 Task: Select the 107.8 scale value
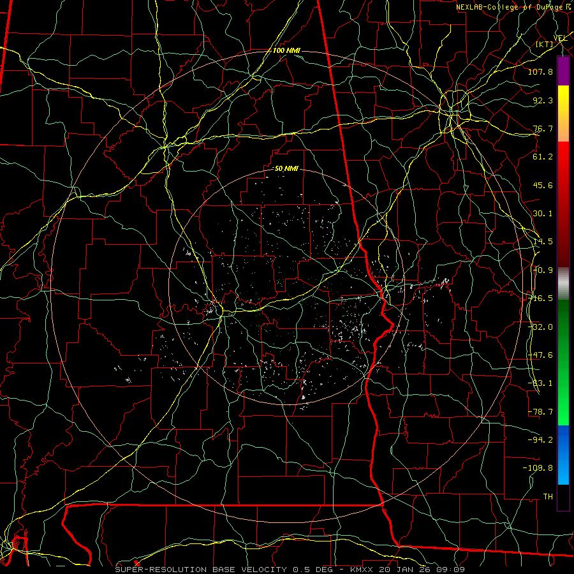click(540, 71)
